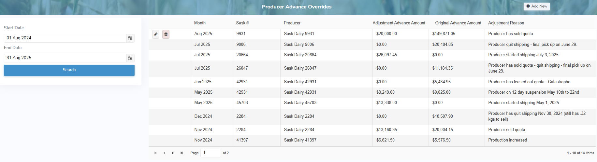Jump to the last page of results
Image resolution: width=597 pixels, height=162 pixels.
(182, 153)
